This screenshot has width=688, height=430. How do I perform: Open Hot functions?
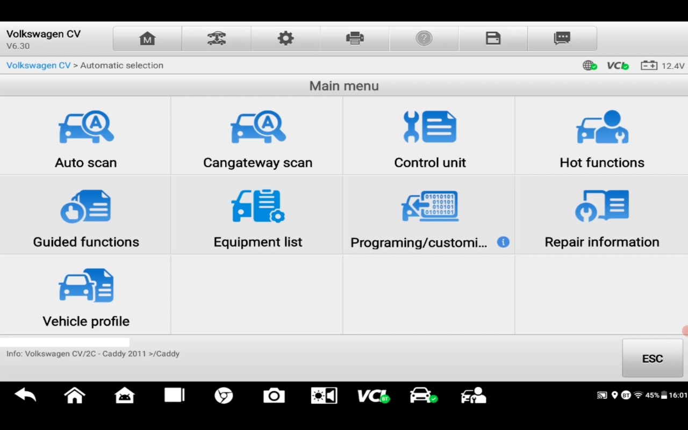(x=601, y=135)
